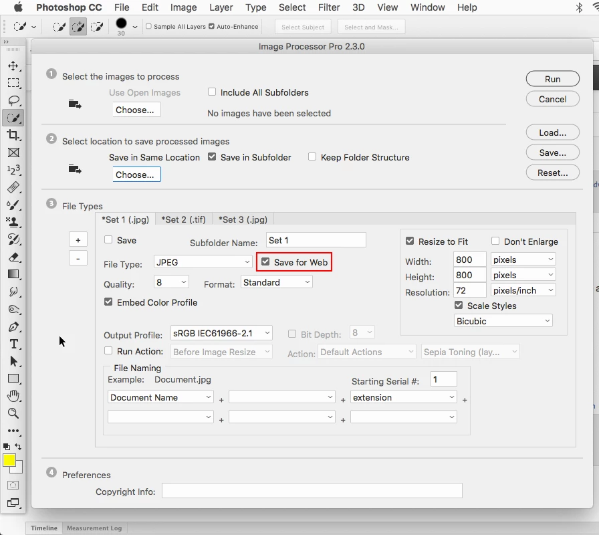The width and height of the screenshot is (599, 535).
Task: Switch to the Set 2 (.tif) tab
Action: click(x=183, y=220)
